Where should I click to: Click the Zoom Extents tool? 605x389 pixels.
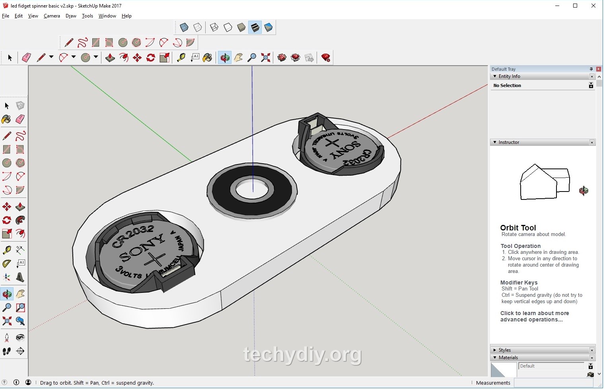pos(266,58)
